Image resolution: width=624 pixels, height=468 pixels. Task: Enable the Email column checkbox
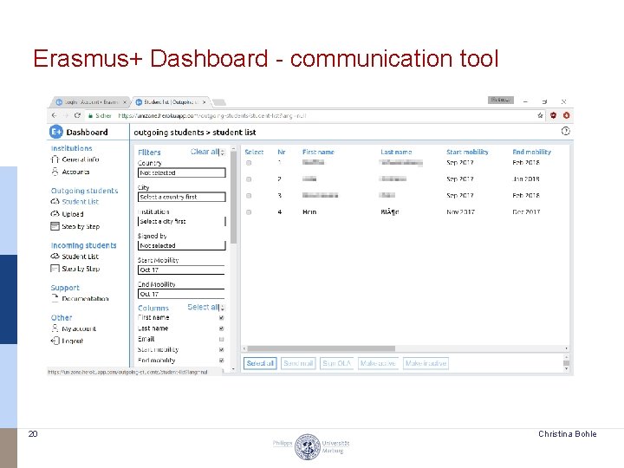(222, 339)
